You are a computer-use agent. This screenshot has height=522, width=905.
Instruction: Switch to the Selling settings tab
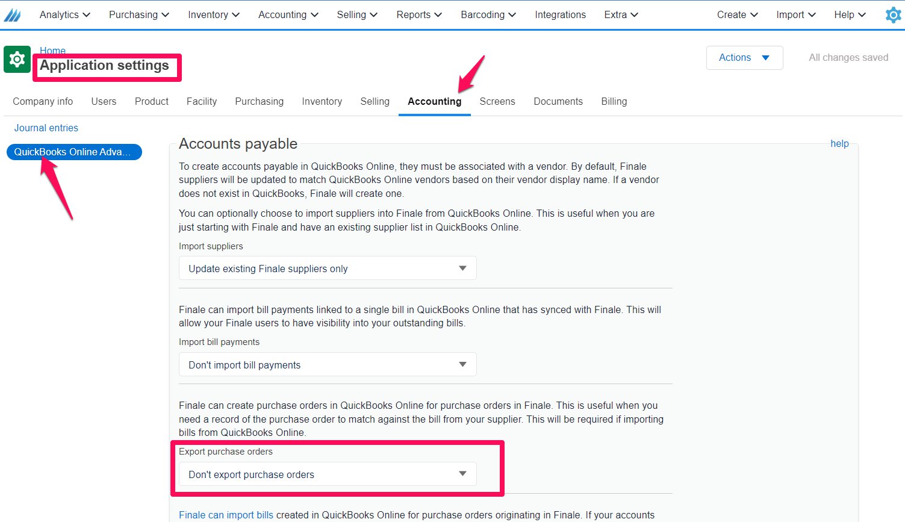tap(375, 101)
